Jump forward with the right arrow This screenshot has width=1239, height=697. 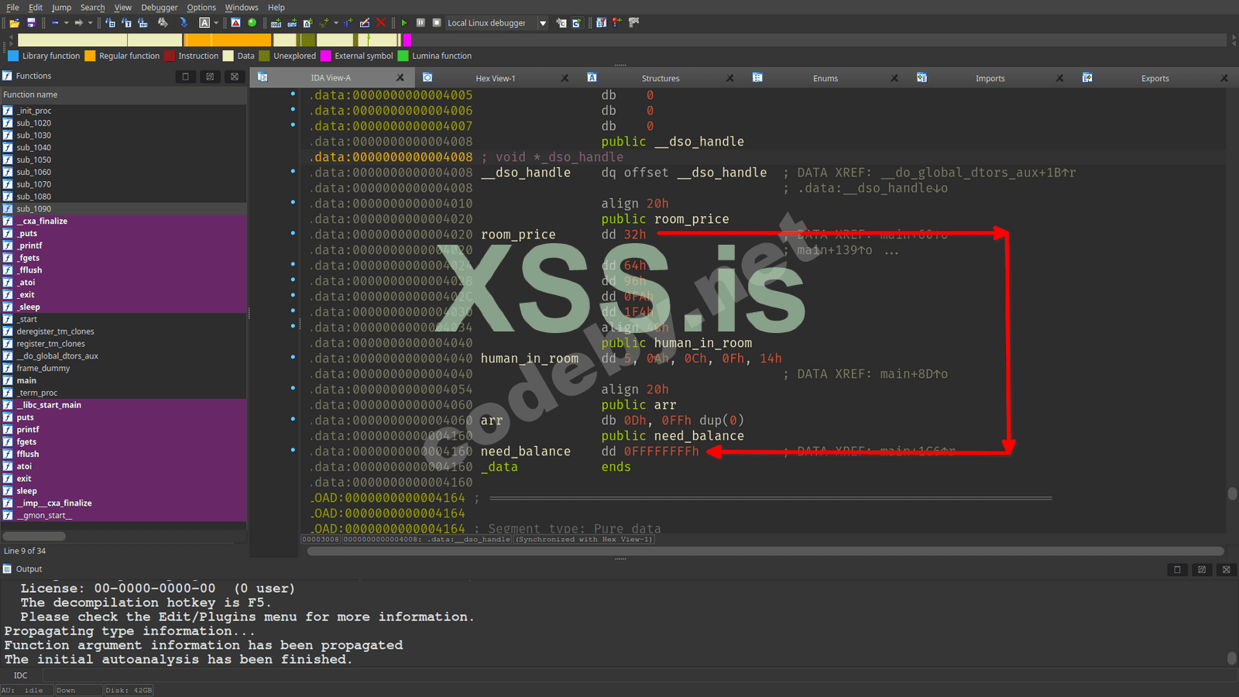coord(78,23)
